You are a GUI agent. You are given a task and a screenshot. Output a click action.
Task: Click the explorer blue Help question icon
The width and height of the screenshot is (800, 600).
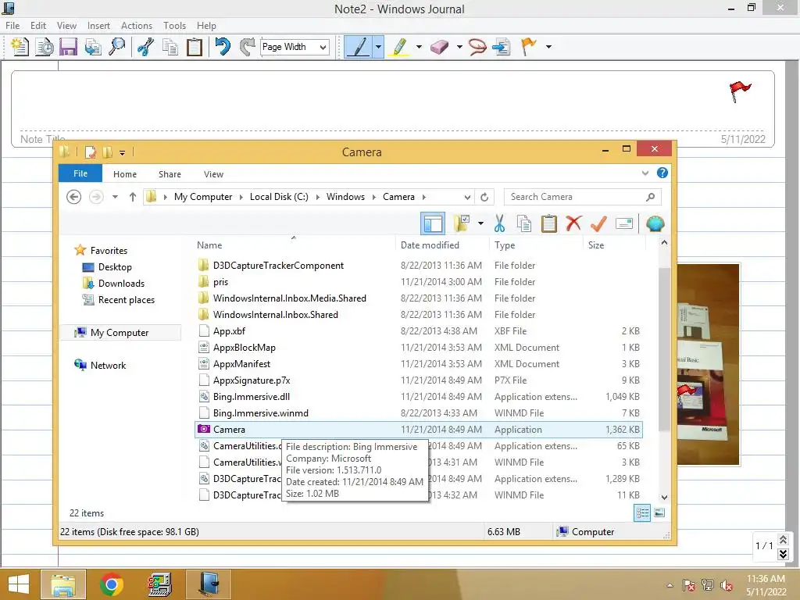pos(662,173)
